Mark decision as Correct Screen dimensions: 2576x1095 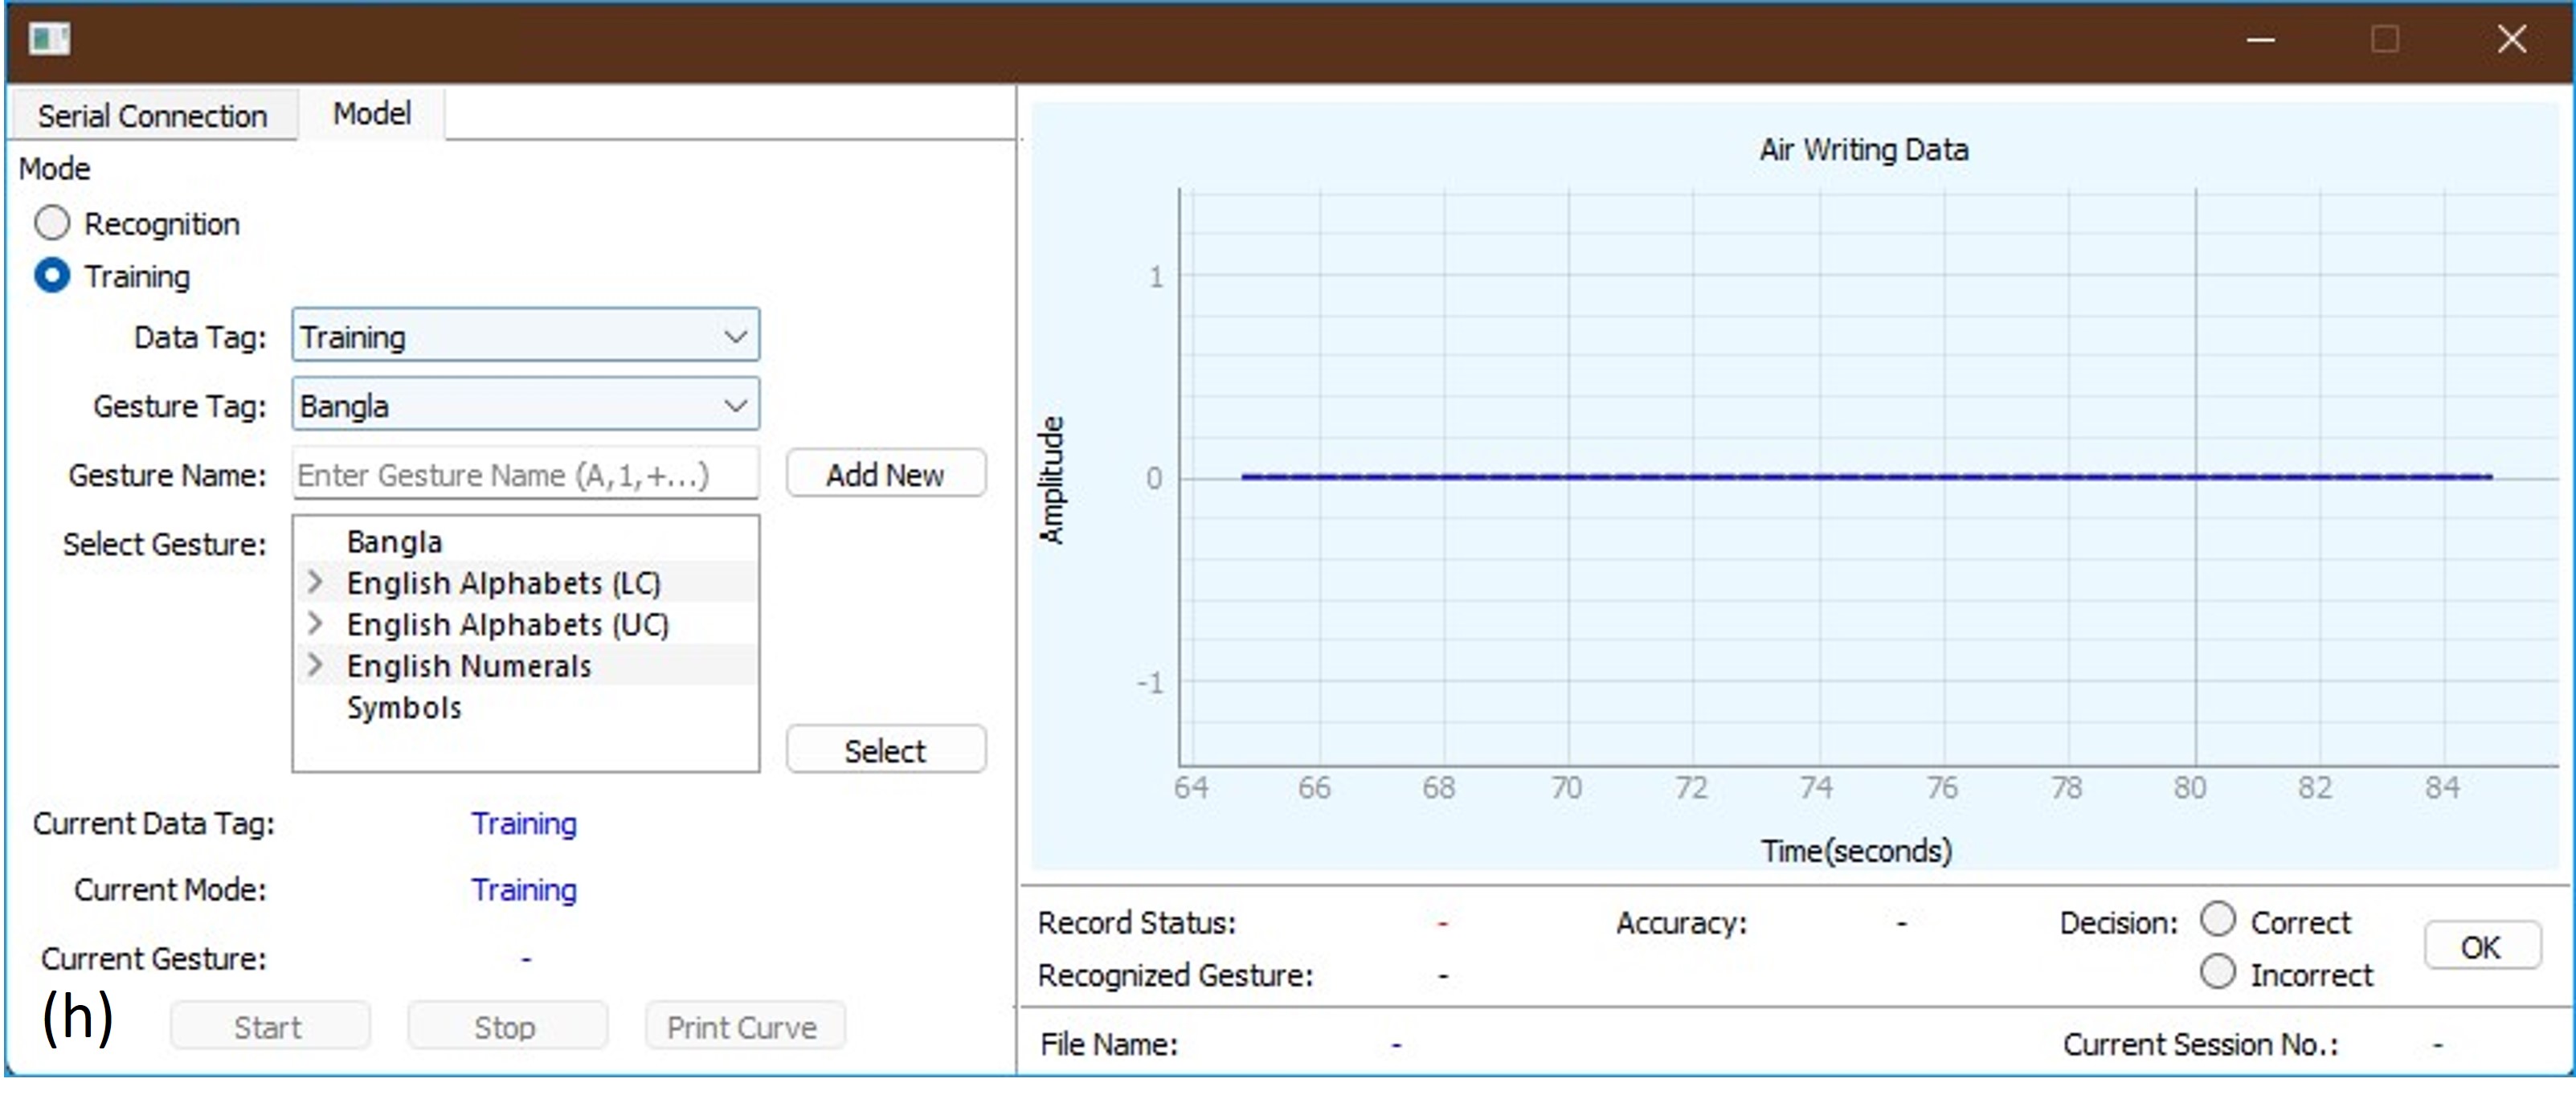click(x=2217, y=919)
